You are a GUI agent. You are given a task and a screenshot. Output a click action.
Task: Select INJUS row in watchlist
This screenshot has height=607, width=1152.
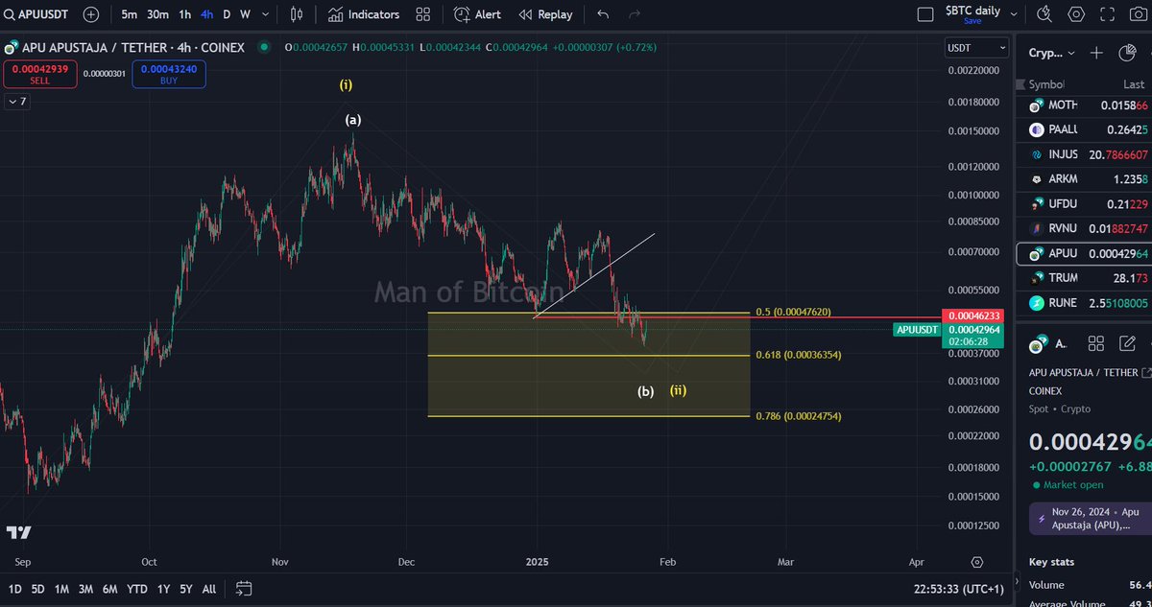[1084, 153]
